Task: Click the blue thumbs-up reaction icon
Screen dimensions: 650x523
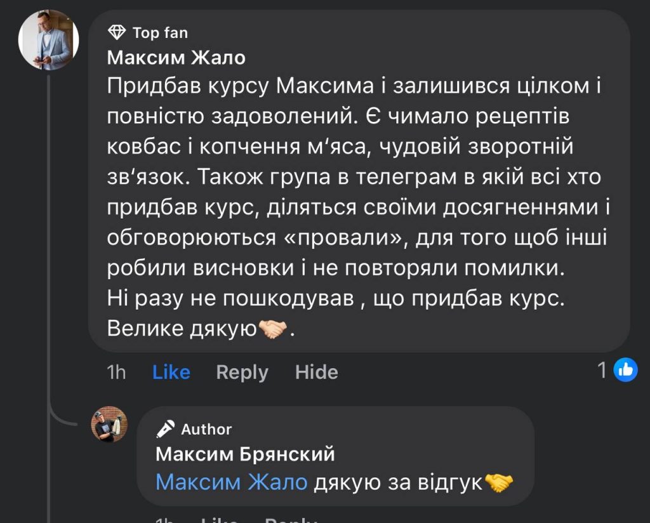Action: click(x=625, y=369)
